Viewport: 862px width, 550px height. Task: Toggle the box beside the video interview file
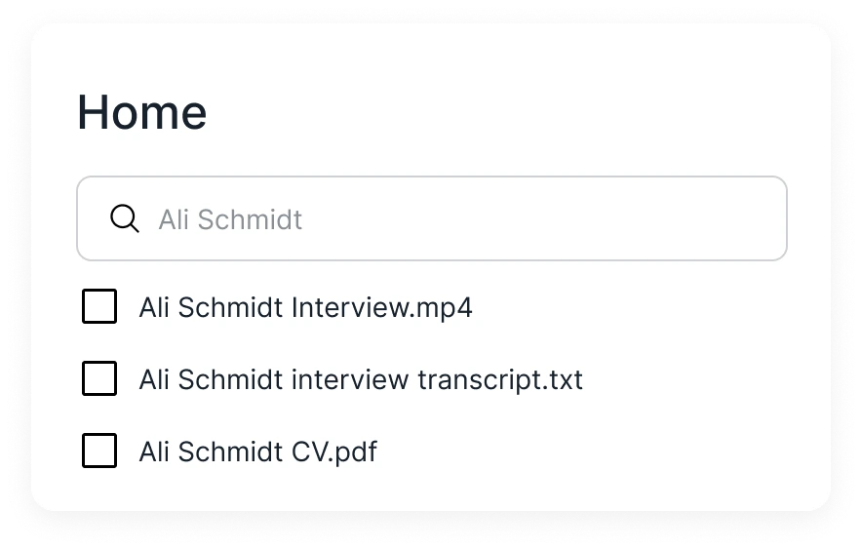pyautogui.click(x=99, y=306)
